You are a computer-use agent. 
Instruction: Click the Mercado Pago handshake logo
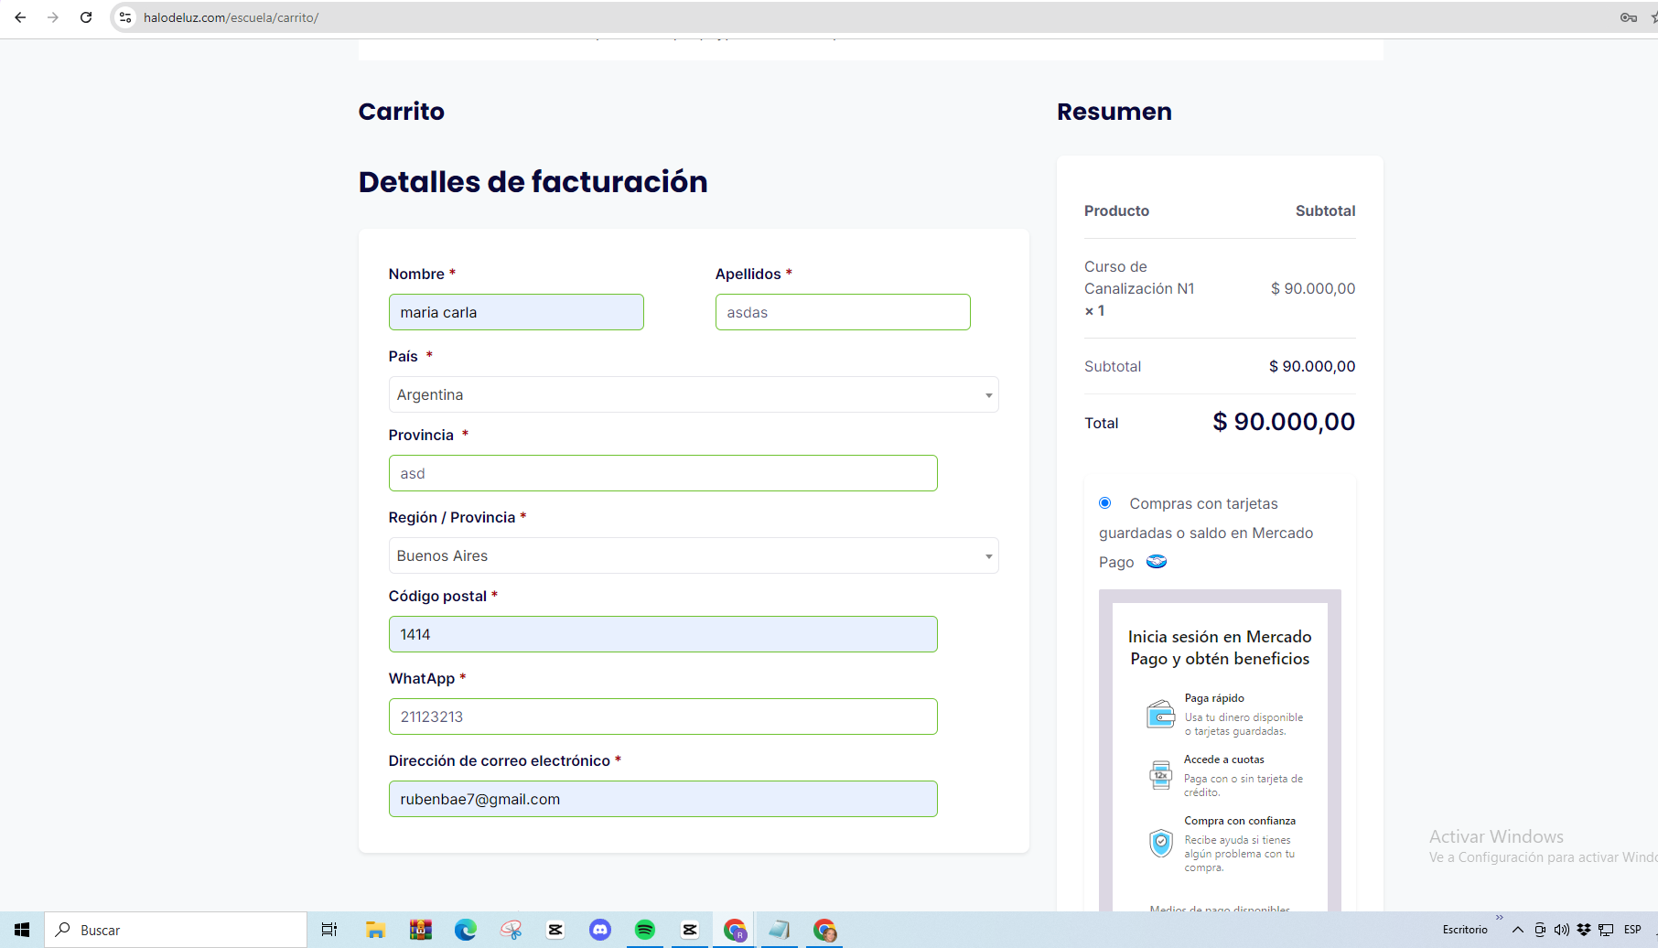[1157, 562]
